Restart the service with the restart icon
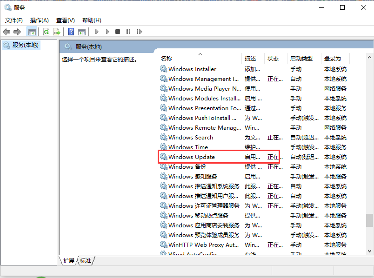374x278 pixels. pyautogui.click(x=140, y=32)
